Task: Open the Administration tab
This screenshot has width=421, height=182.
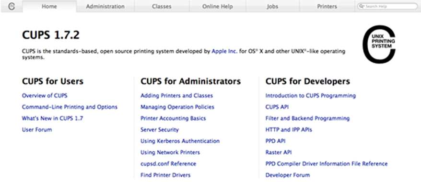Action: pos(105,6)
